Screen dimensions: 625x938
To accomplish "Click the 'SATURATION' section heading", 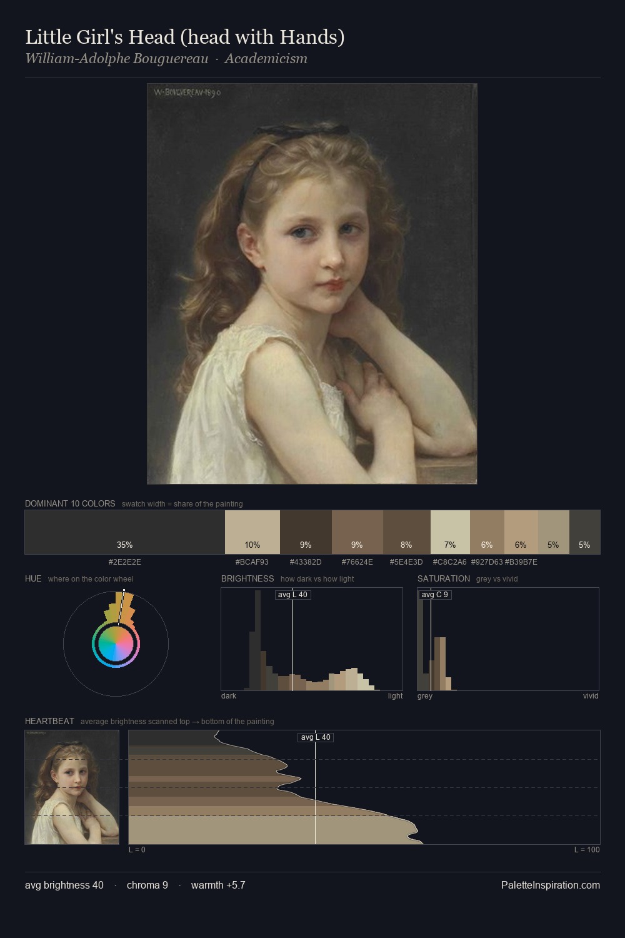I will 444,578.
